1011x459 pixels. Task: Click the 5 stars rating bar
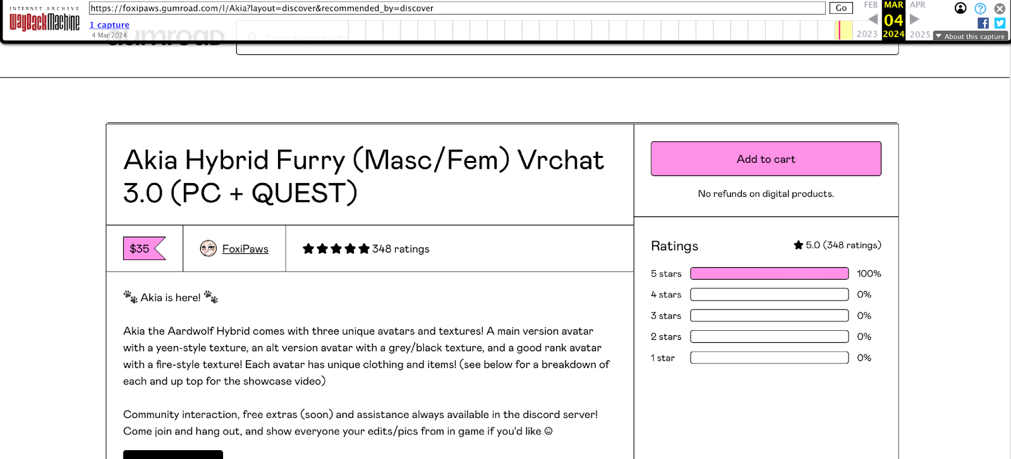tap(769, 273)
